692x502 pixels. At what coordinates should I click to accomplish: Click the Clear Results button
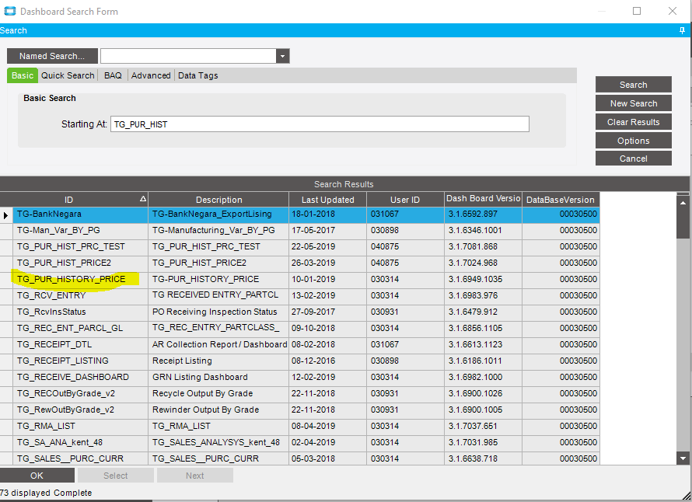click(633, 122)
